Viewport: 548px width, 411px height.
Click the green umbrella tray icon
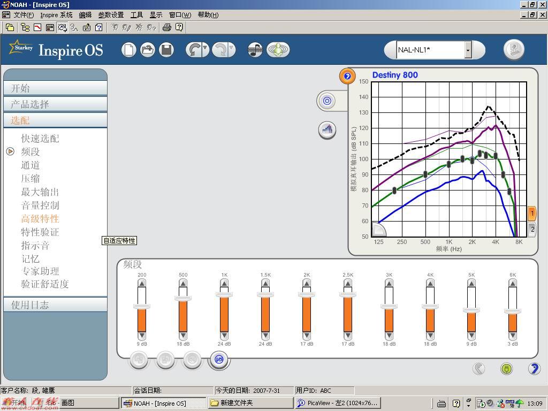[519, 404]
